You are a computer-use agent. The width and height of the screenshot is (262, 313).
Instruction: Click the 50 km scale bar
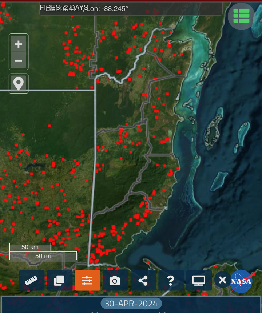click(30, 247)
